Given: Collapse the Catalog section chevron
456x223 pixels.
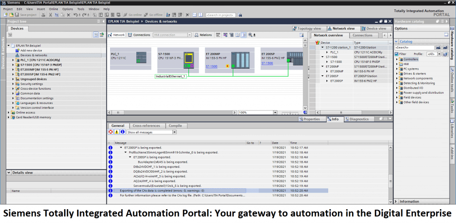Looking at the screenshot, I should [397, 41].
